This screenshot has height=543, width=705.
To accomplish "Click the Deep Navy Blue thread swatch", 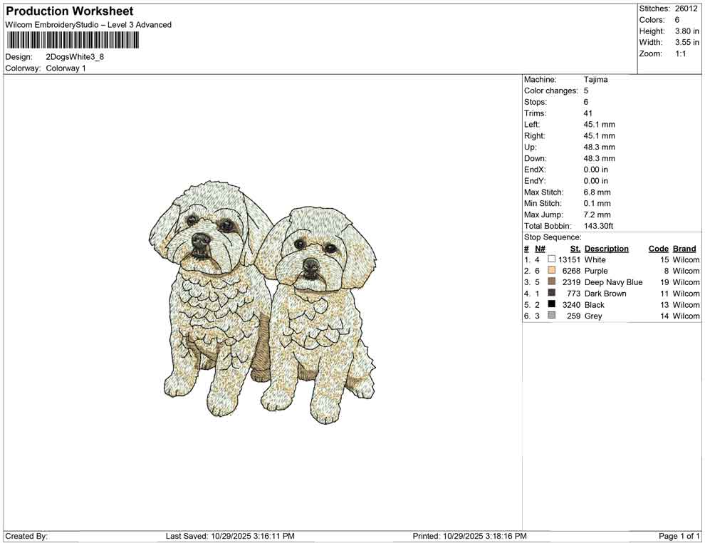I will (x=552, y=282).
